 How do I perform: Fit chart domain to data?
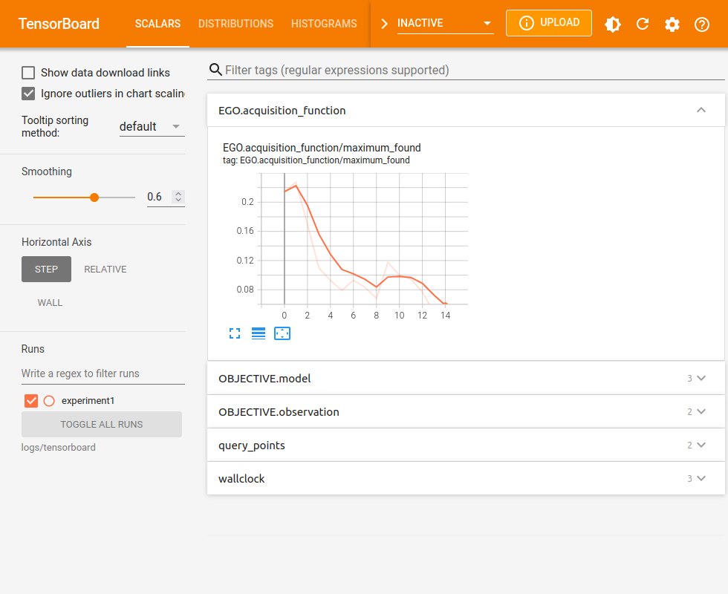(x=282, y=333)
